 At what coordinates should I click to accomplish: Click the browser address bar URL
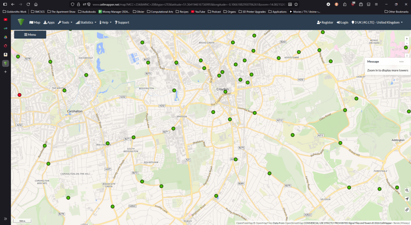pos(189,4)
